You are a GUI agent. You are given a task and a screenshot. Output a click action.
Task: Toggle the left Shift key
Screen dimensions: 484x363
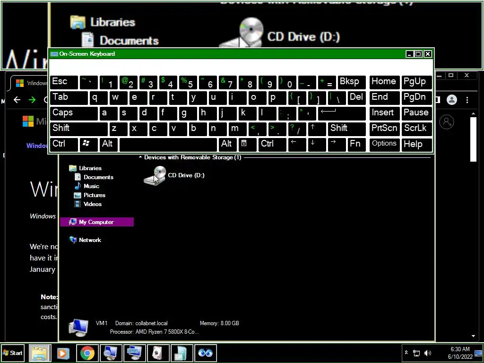click(79, 129)
